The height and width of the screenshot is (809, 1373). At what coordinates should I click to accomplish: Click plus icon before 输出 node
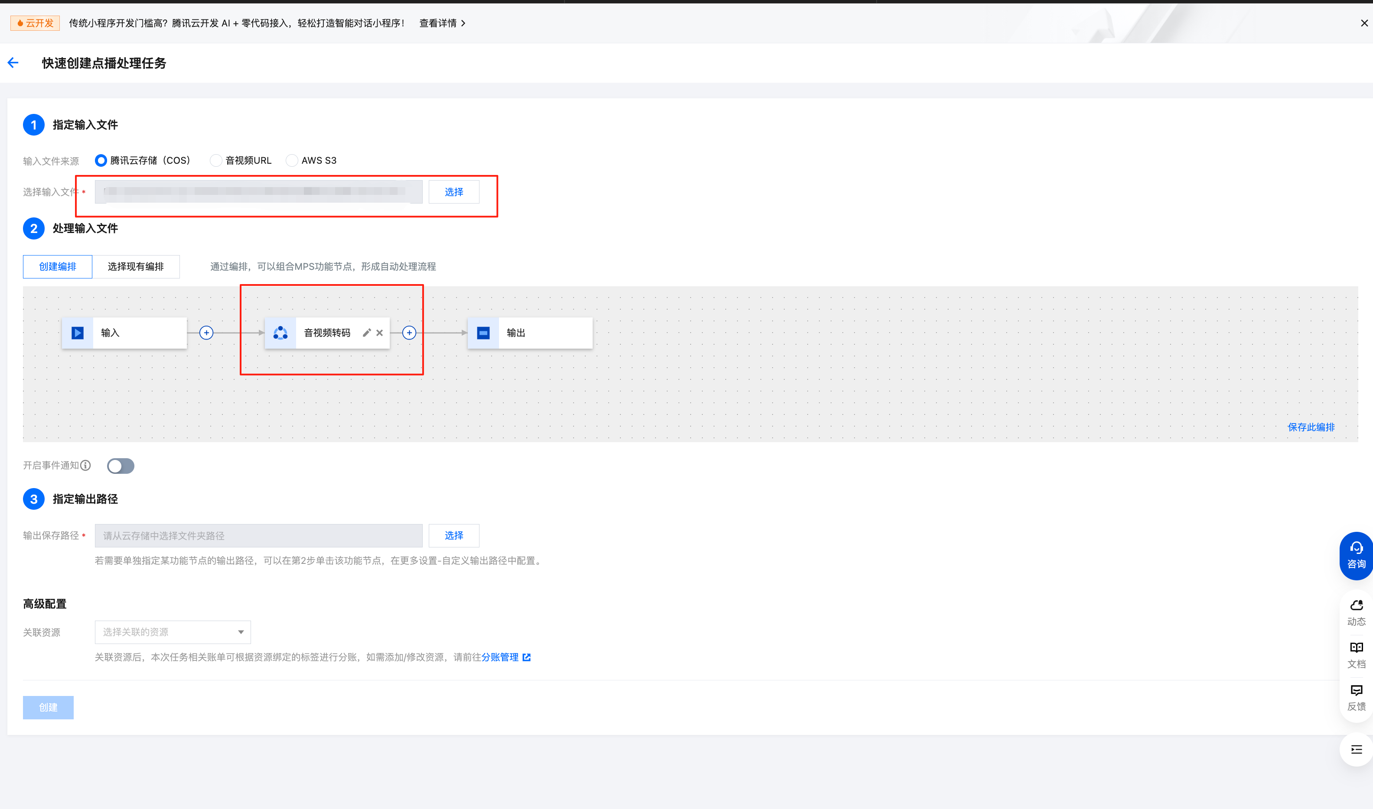click(x=409, y=333)
